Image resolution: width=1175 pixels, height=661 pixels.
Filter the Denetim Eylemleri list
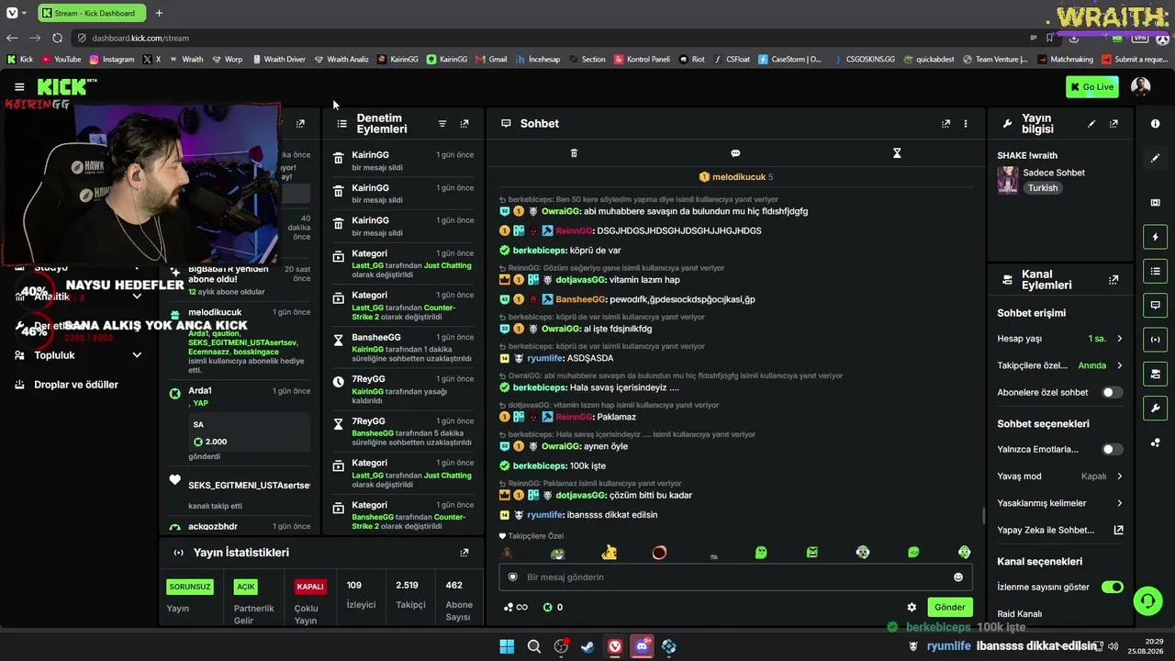click(442, 124)
